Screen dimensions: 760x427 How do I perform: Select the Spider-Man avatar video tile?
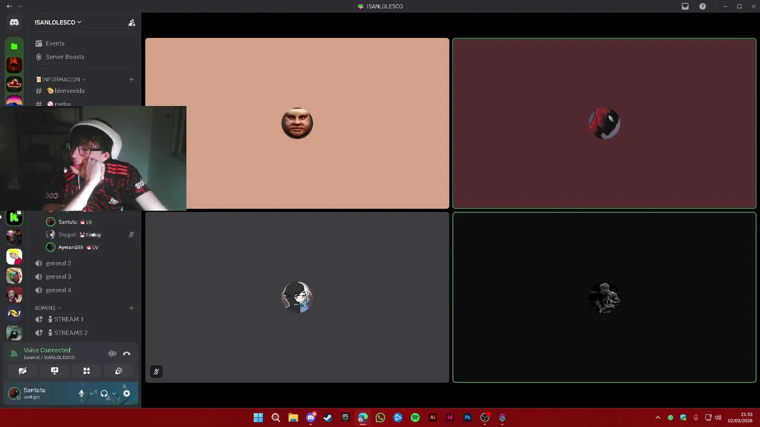click(x=604, y=123)
